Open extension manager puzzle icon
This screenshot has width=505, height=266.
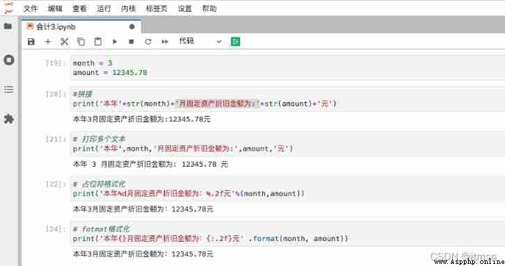click(9, 119)
